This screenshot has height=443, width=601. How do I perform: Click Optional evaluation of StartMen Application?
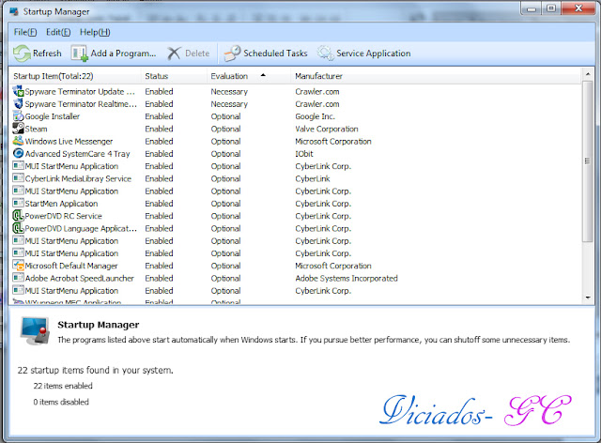[225, 204]
